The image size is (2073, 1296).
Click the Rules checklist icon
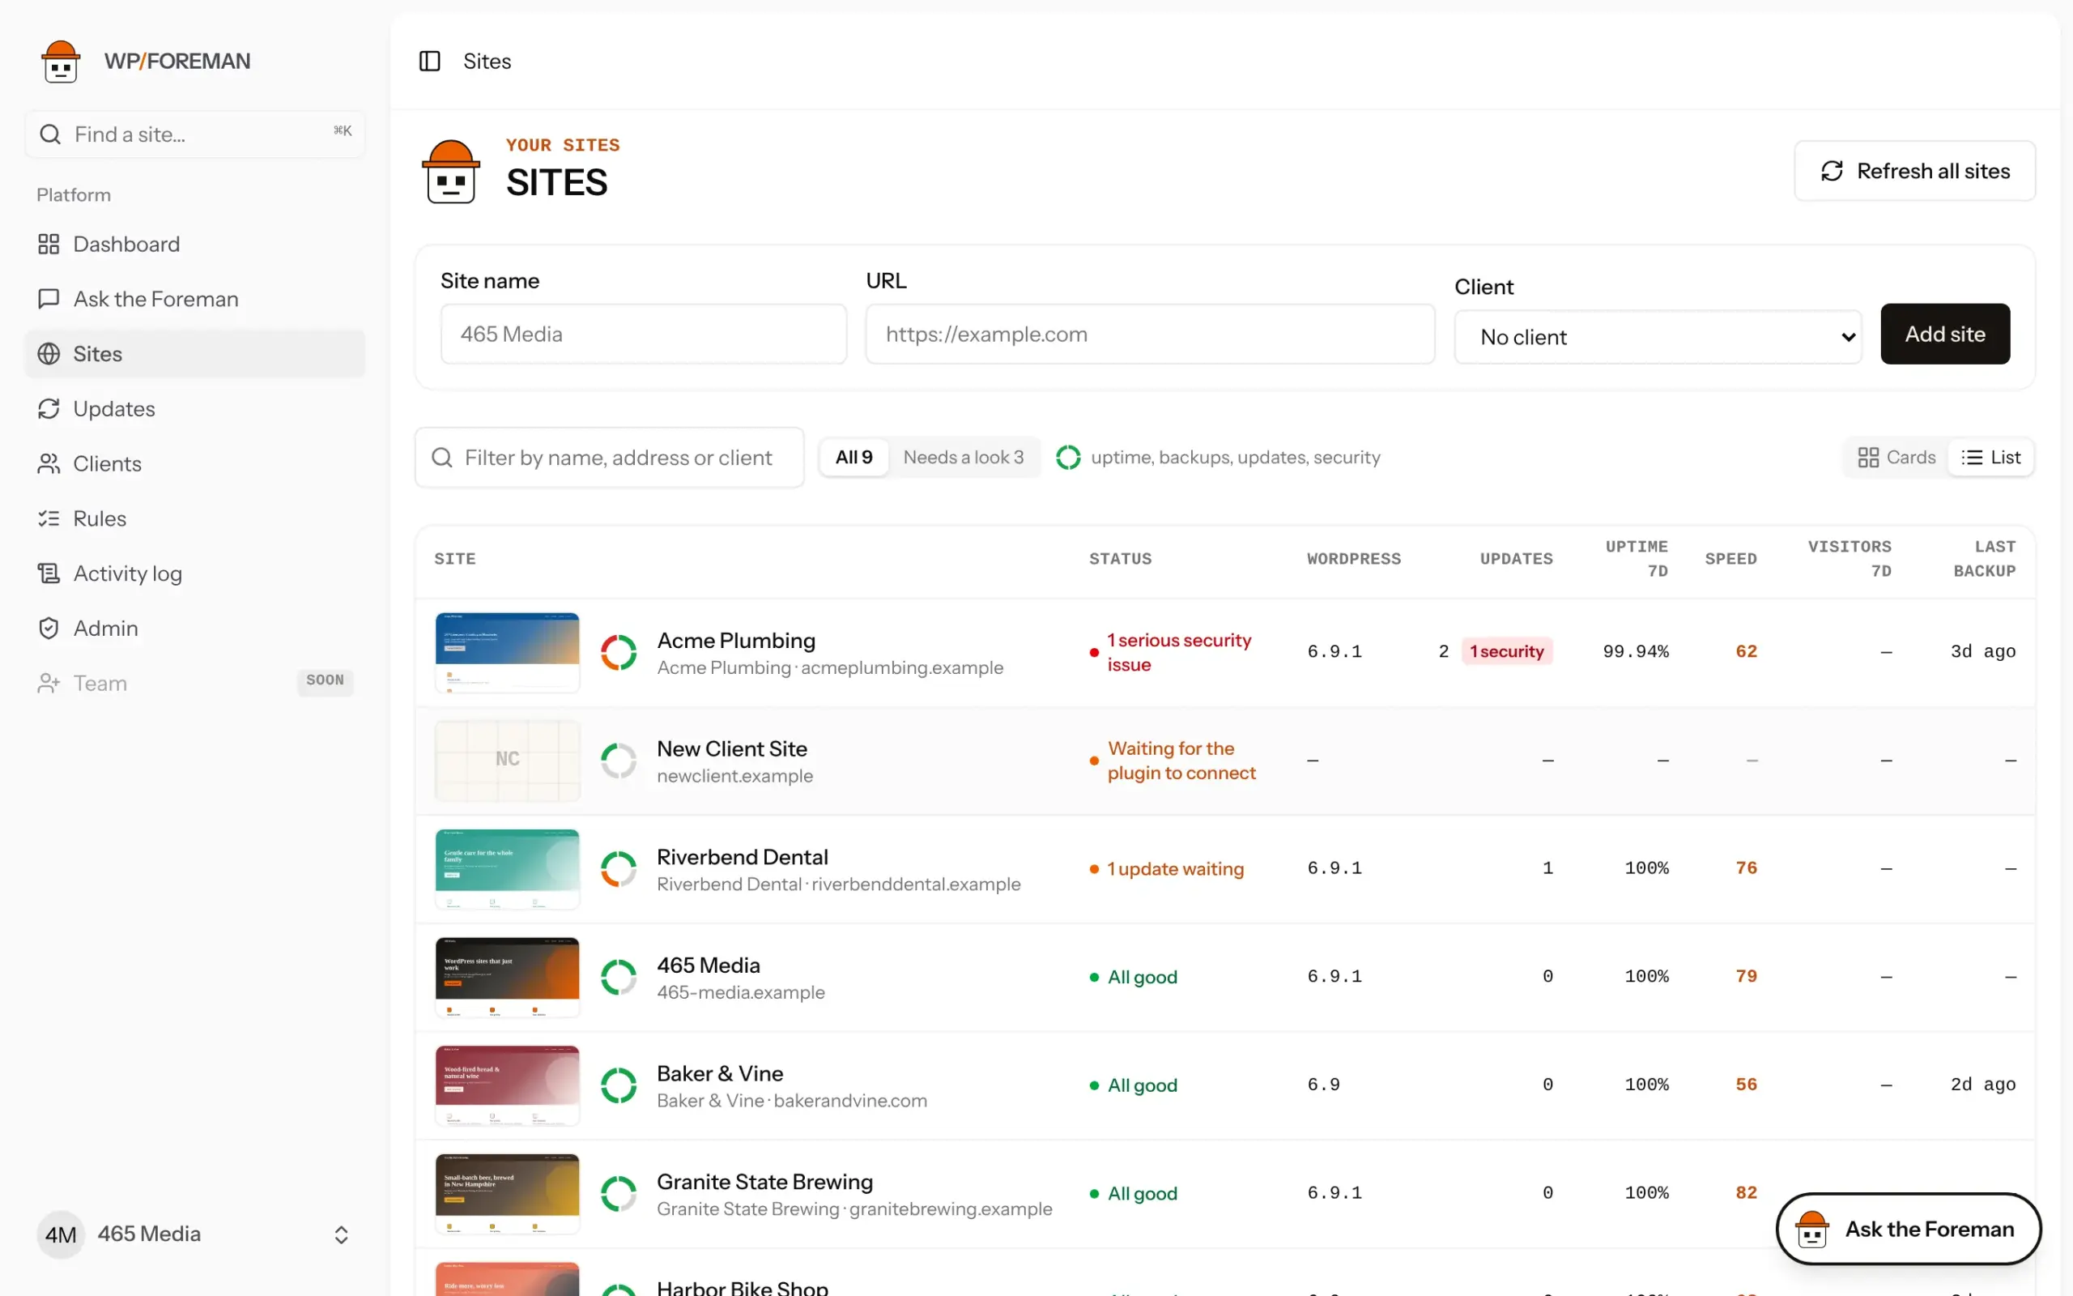click(x=49, y=518)
